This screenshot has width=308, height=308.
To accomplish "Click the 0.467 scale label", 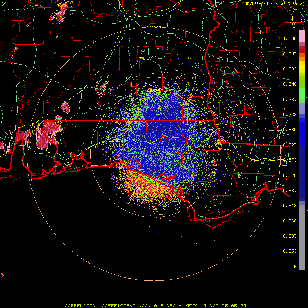I will [290, 191].
